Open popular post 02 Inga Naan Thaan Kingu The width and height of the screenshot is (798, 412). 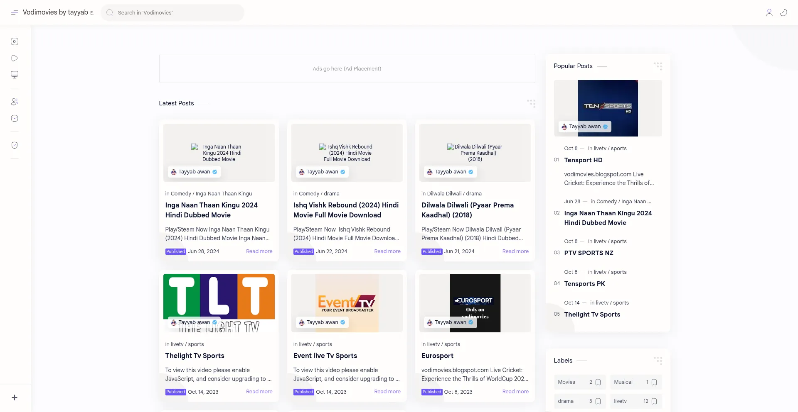click(608, 218)
